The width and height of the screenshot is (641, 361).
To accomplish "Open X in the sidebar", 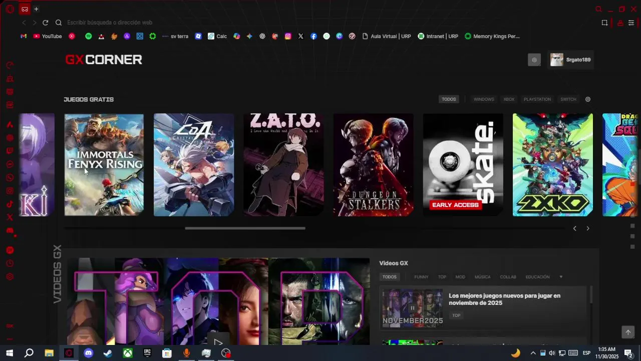I will pyautogui.click(x=10, y=217).
